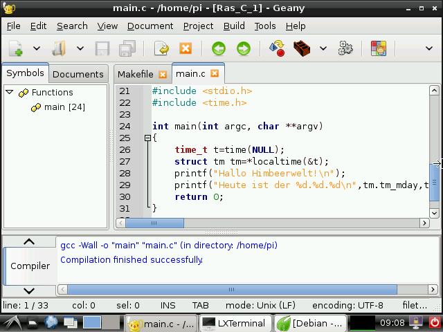The height and width of the screenshot is (332, 443).
Task: Select main [24] in the symbols list
Action: (x=64, y=107)
